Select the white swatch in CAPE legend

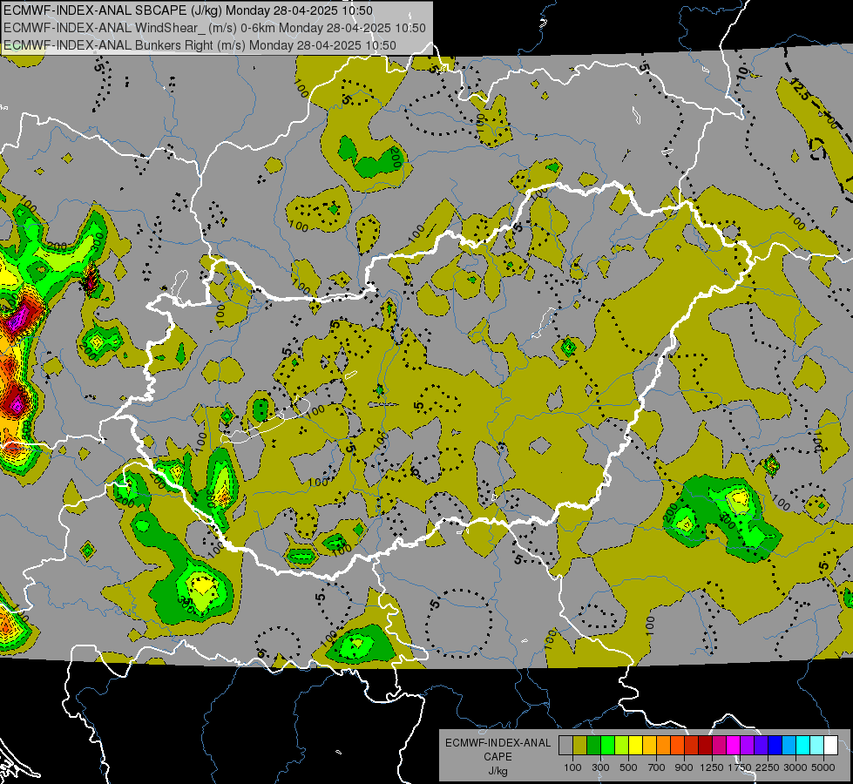(830, 746)
